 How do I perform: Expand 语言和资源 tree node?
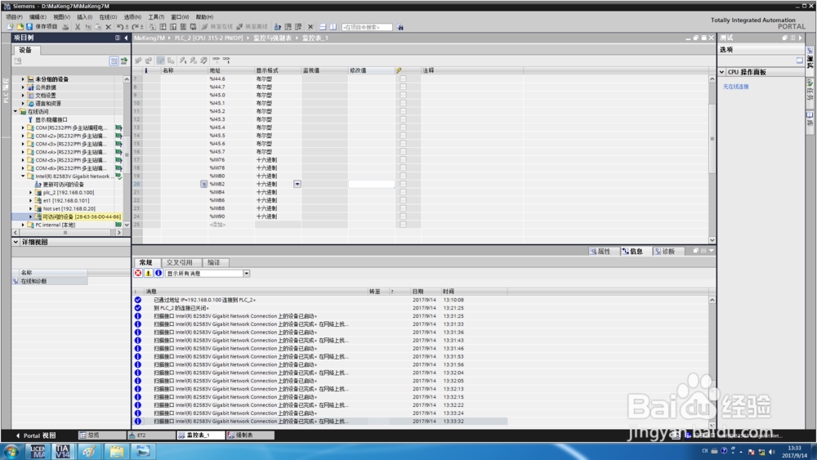22,104
